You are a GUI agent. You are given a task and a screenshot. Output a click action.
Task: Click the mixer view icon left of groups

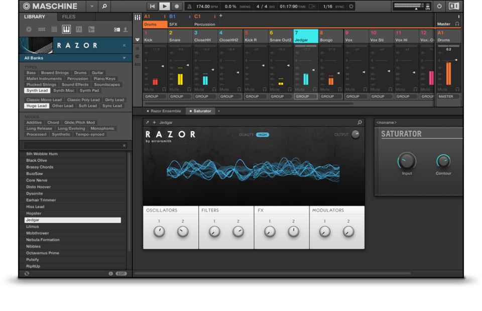coord(138,17)
